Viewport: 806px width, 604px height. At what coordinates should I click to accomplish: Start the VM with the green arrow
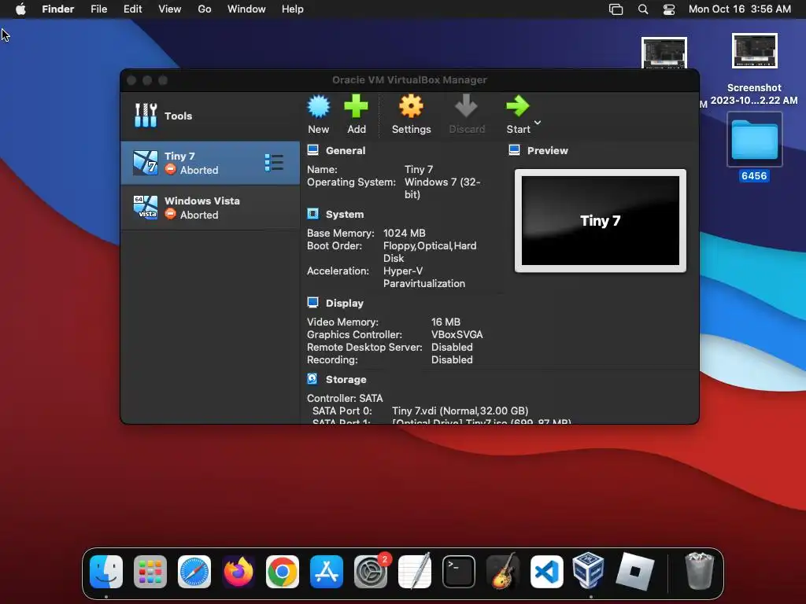coord(517,106)
